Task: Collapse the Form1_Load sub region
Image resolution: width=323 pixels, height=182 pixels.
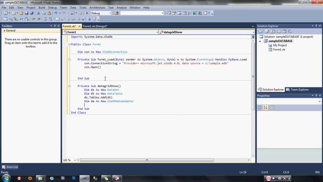Action: 70,60
